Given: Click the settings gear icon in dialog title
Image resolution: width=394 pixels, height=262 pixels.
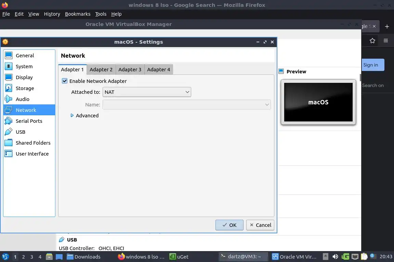Looking at the screenshot, I should tap(5, 42).
